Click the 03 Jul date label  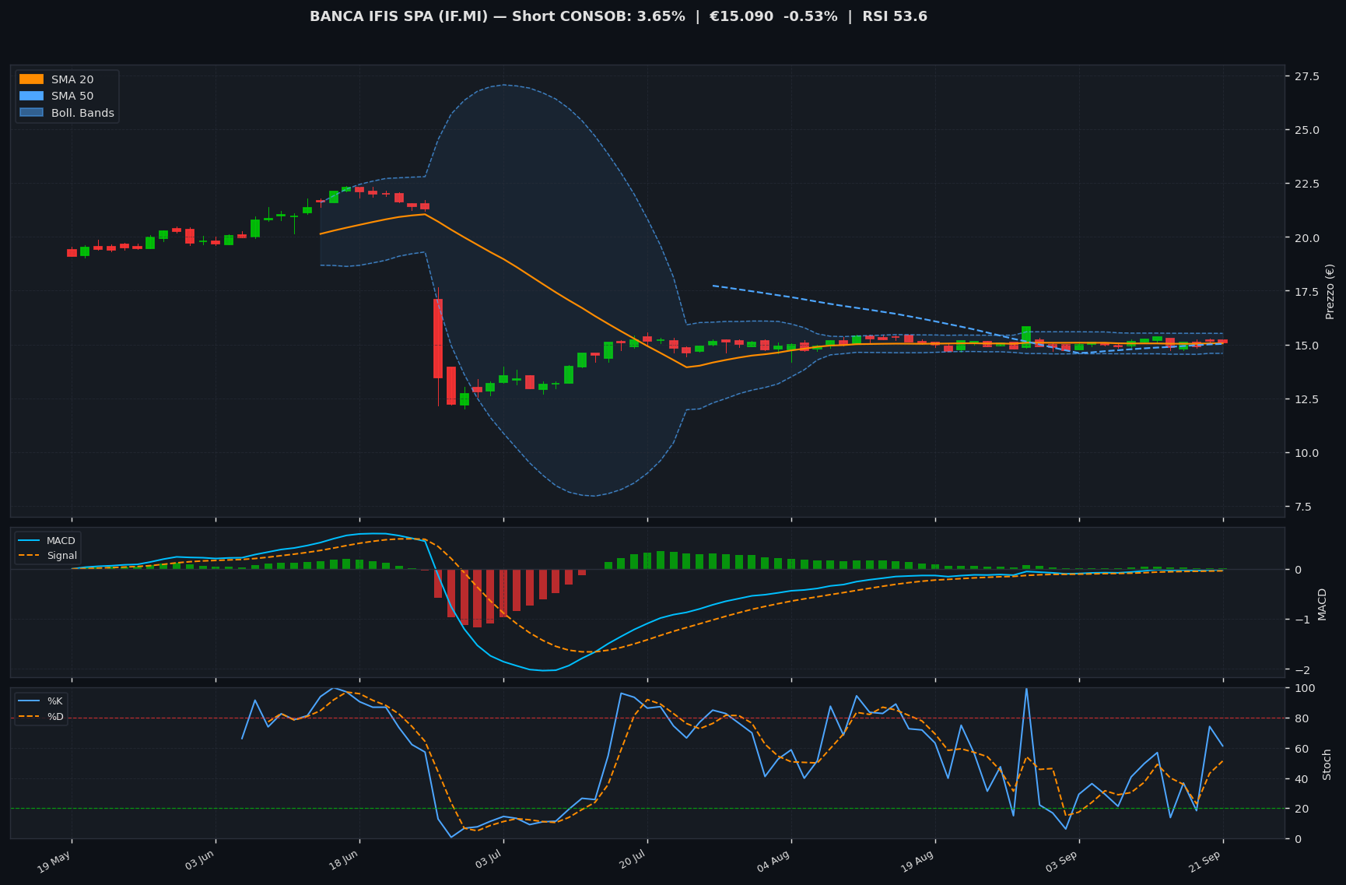click(x=487, y=862)
